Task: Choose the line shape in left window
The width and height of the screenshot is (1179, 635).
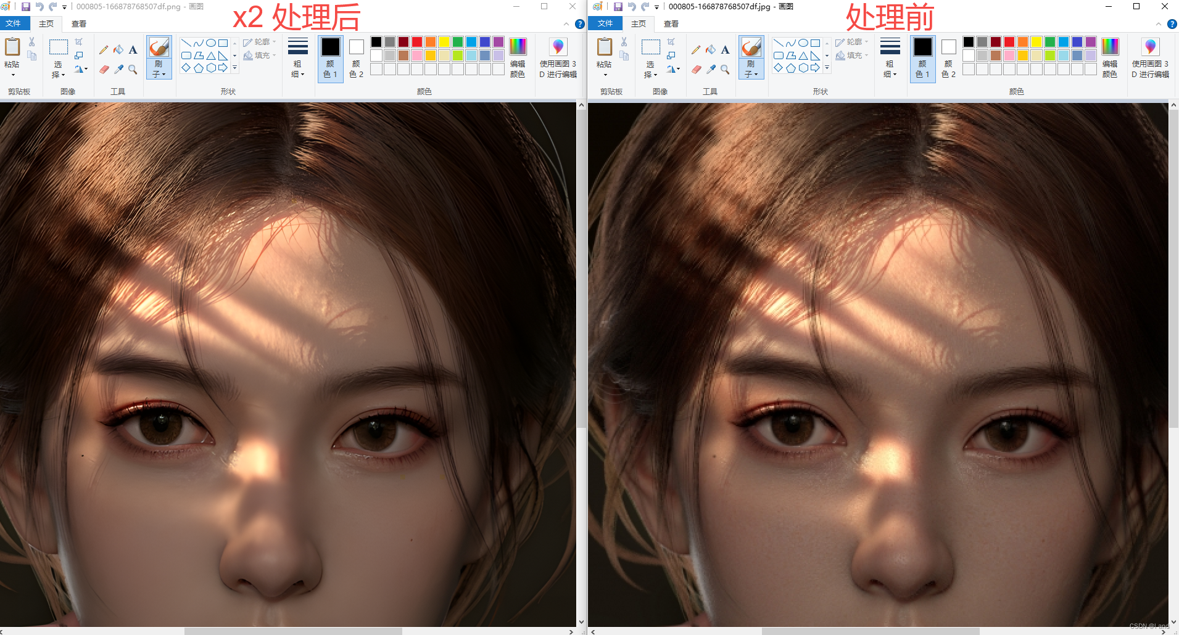Action: tap(186, 43)
